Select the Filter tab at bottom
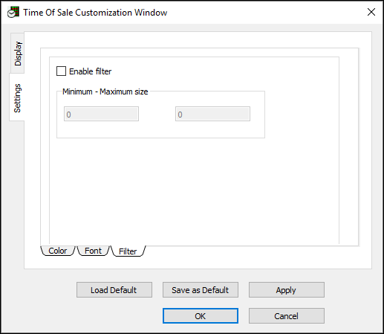This screenshot has height=334, width=384. [128, 251]
